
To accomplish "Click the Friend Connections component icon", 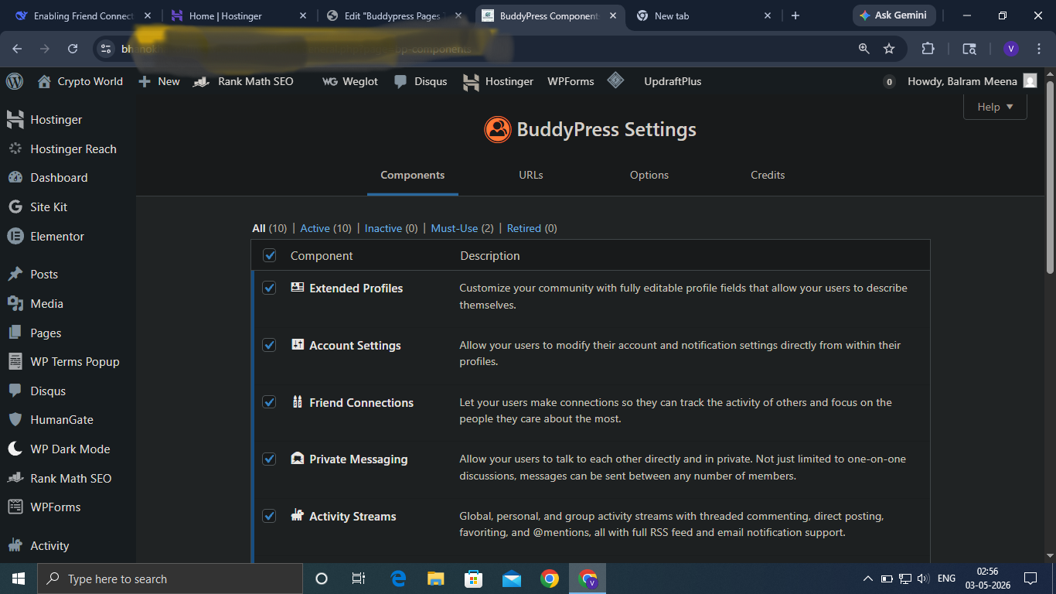I will point(298,402).
